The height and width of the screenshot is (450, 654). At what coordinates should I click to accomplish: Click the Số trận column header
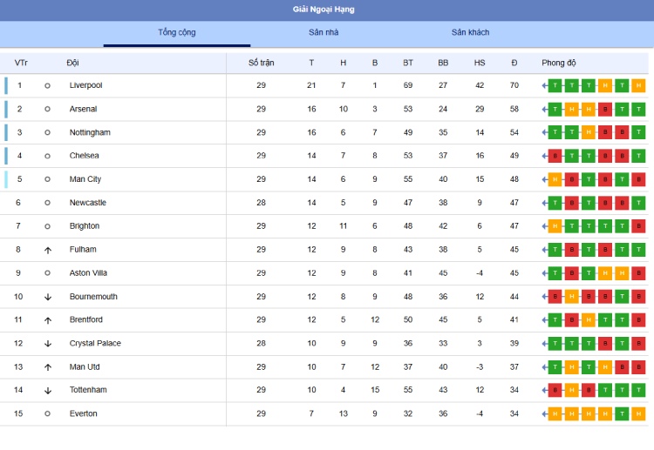pos(261,63)
